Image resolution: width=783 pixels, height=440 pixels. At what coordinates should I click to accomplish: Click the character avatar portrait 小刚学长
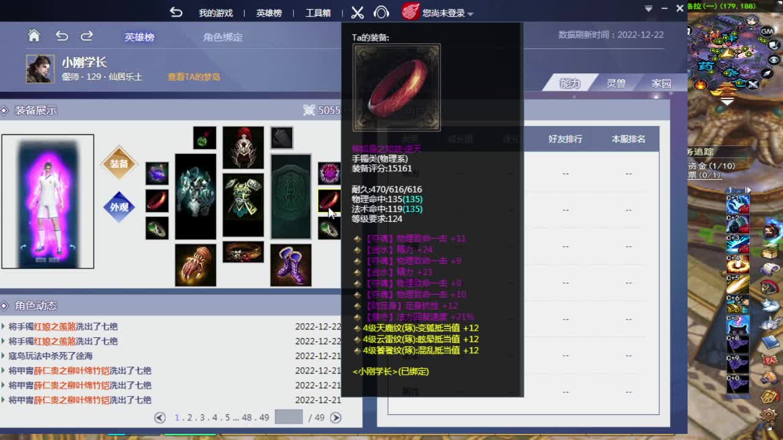pyautogui.click(x=40, y=68)
